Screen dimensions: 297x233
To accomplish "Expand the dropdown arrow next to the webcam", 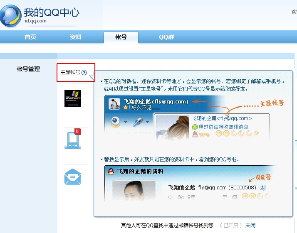I will tap(125, 123).
